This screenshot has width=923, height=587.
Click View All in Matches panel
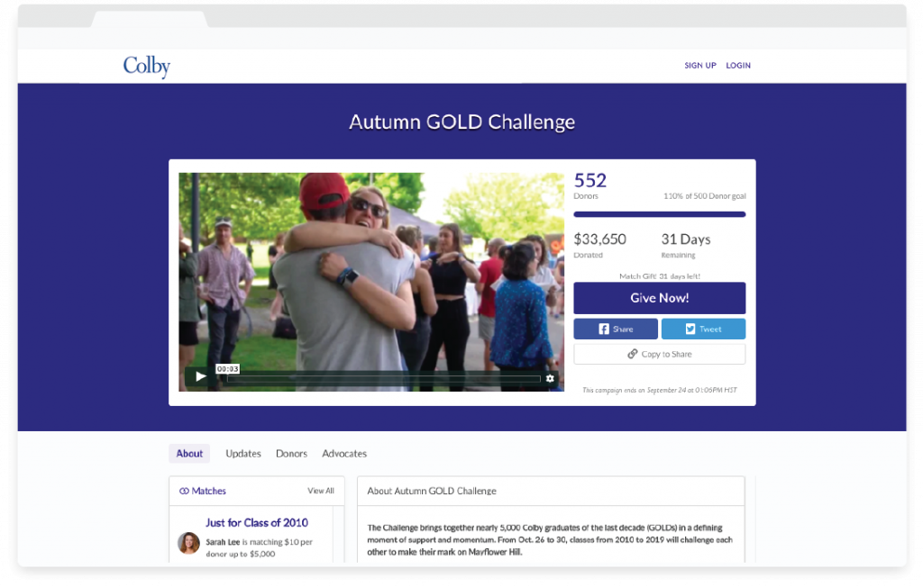[x=321, y=491]
